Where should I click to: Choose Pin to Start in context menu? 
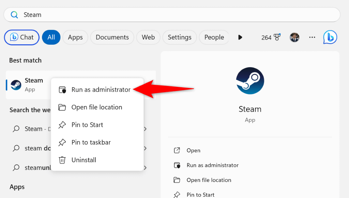click(x=97, y=125)
